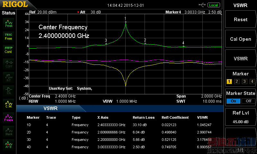Click the Blank trace status icon
Image resolution: width=257 pixels, height=154 pixels.
click(9, 132)
